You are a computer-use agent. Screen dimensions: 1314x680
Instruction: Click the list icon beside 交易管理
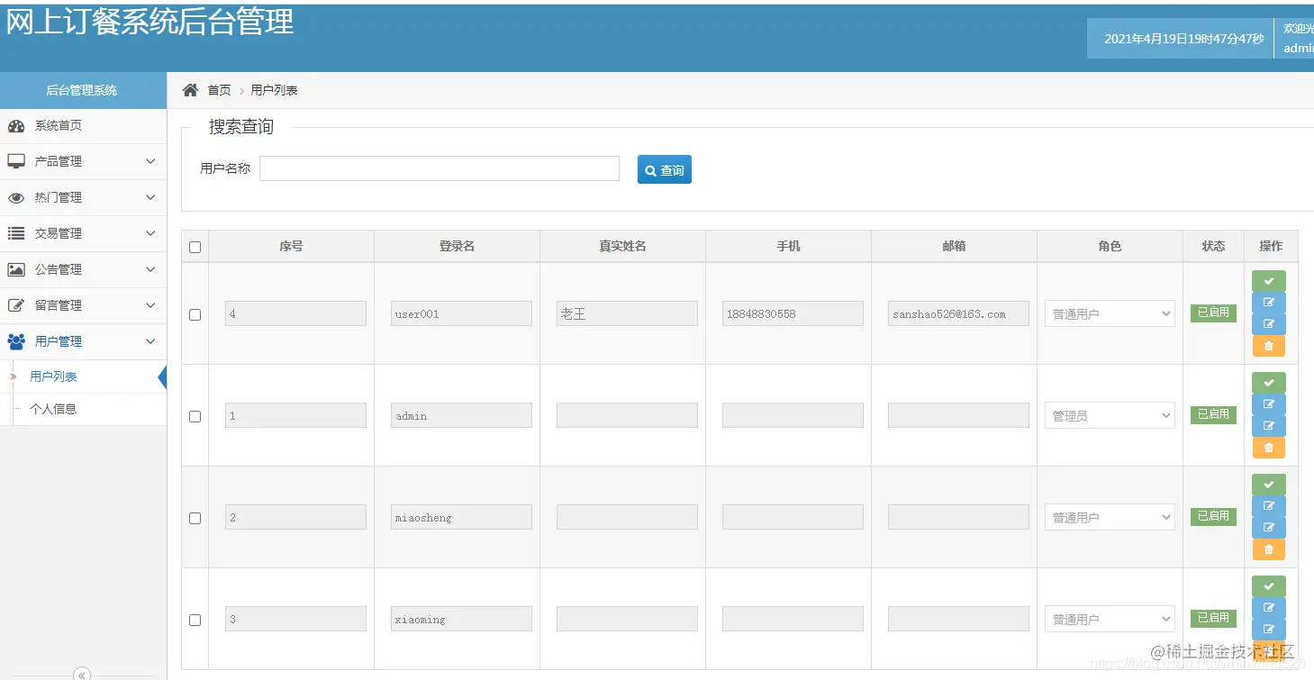point(16,233)
